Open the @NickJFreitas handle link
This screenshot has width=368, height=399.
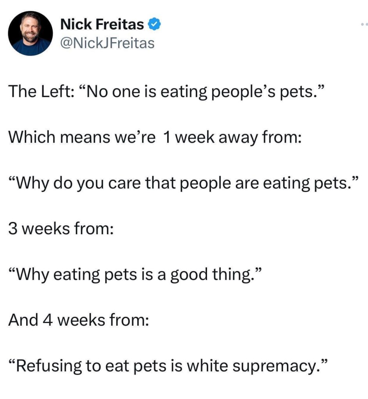pyautogui.click(x=107, y=43)
